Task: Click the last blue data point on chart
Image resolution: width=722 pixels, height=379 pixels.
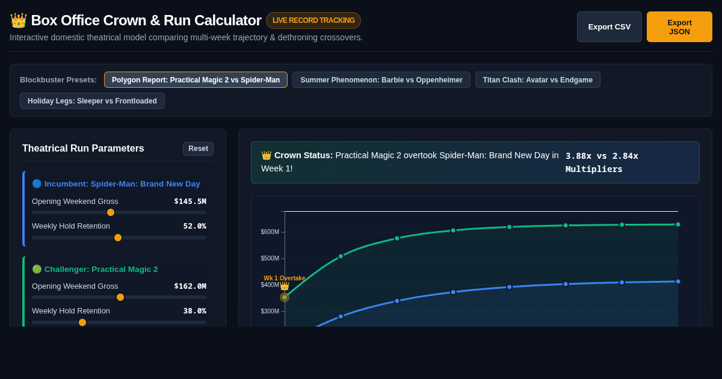Action: 678,282
